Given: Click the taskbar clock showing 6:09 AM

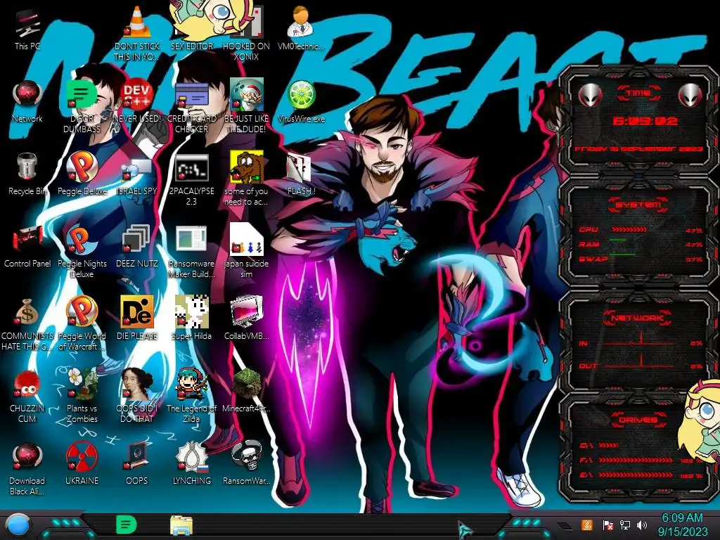Looking at the screenshot, I should (x=682, y=525).
